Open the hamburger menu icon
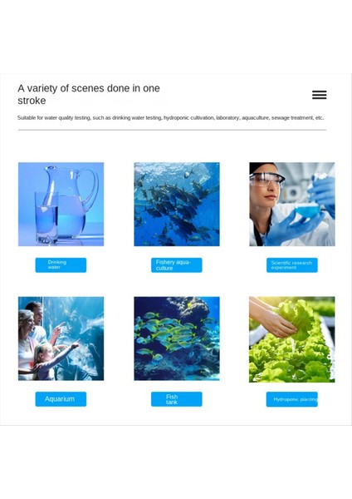This screenshot has width=352, height=499. pyautogui.click(x=320, y=95)
